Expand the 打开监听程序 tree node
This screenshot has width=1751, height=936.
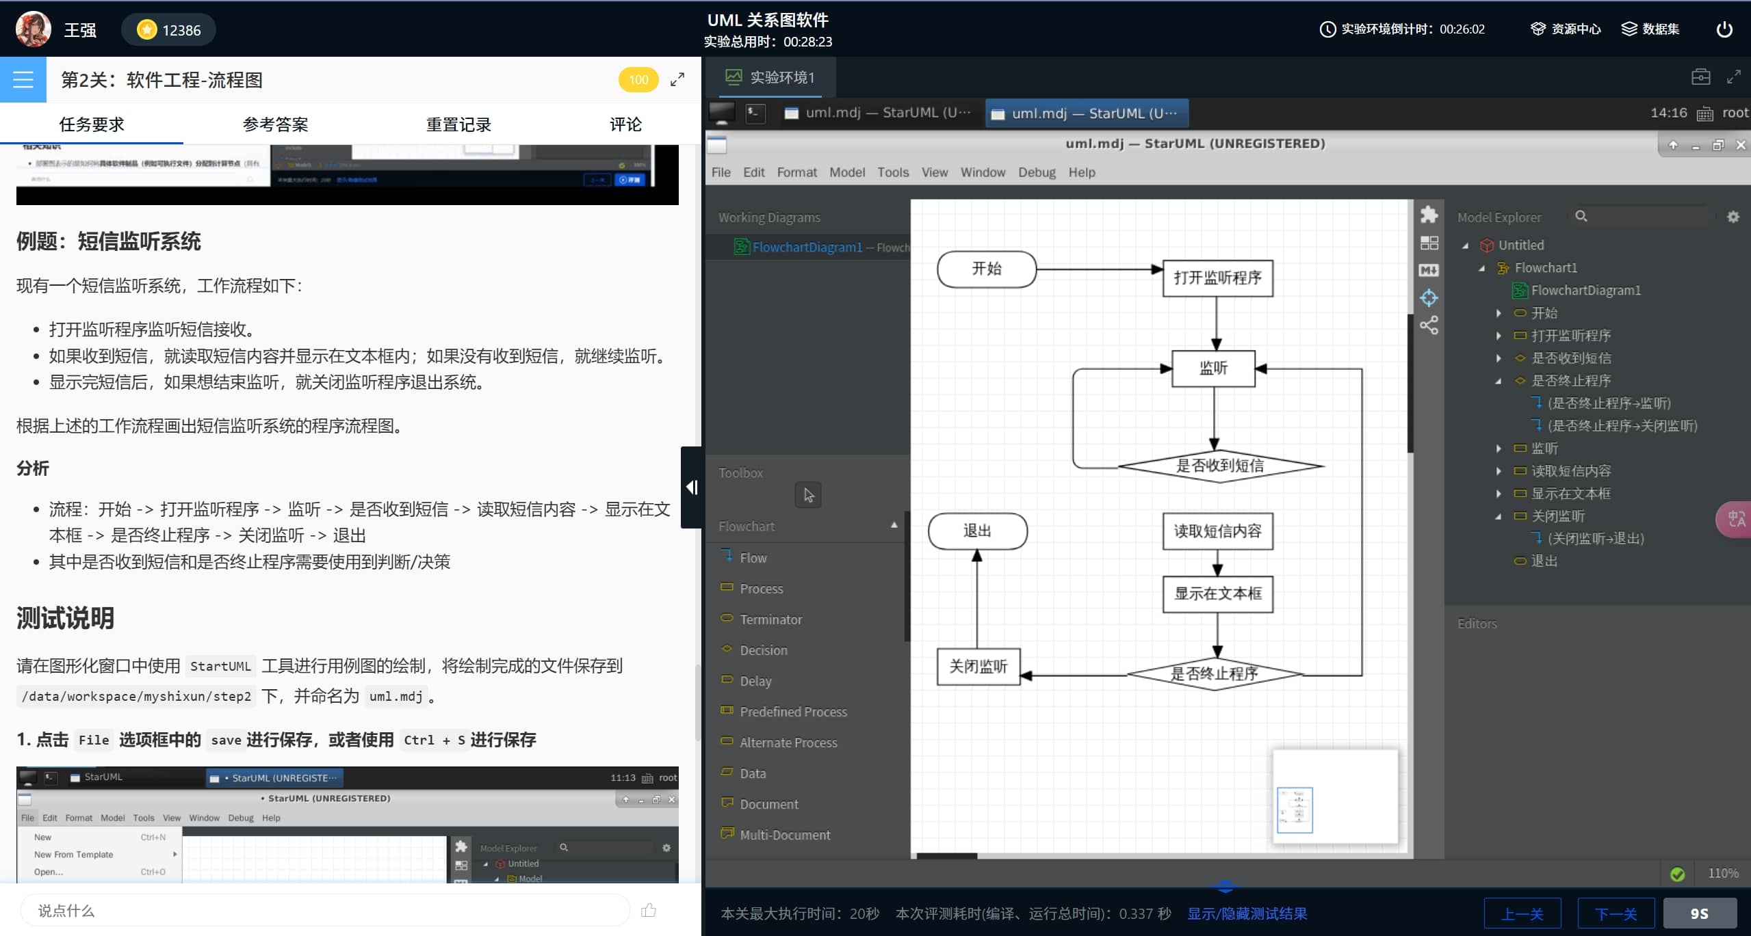[1499, 336]
